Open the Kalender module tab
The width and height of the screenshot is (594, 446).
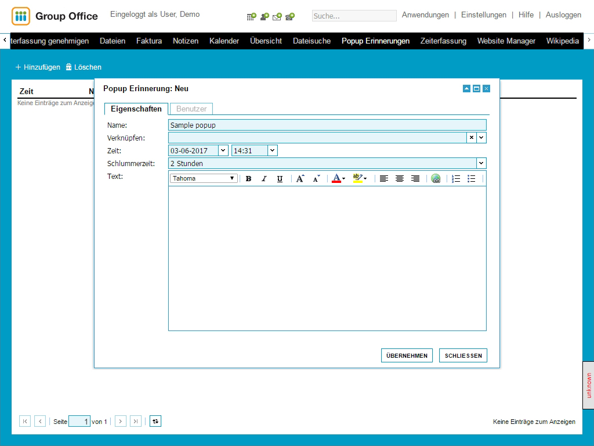[x=224, y=41]
